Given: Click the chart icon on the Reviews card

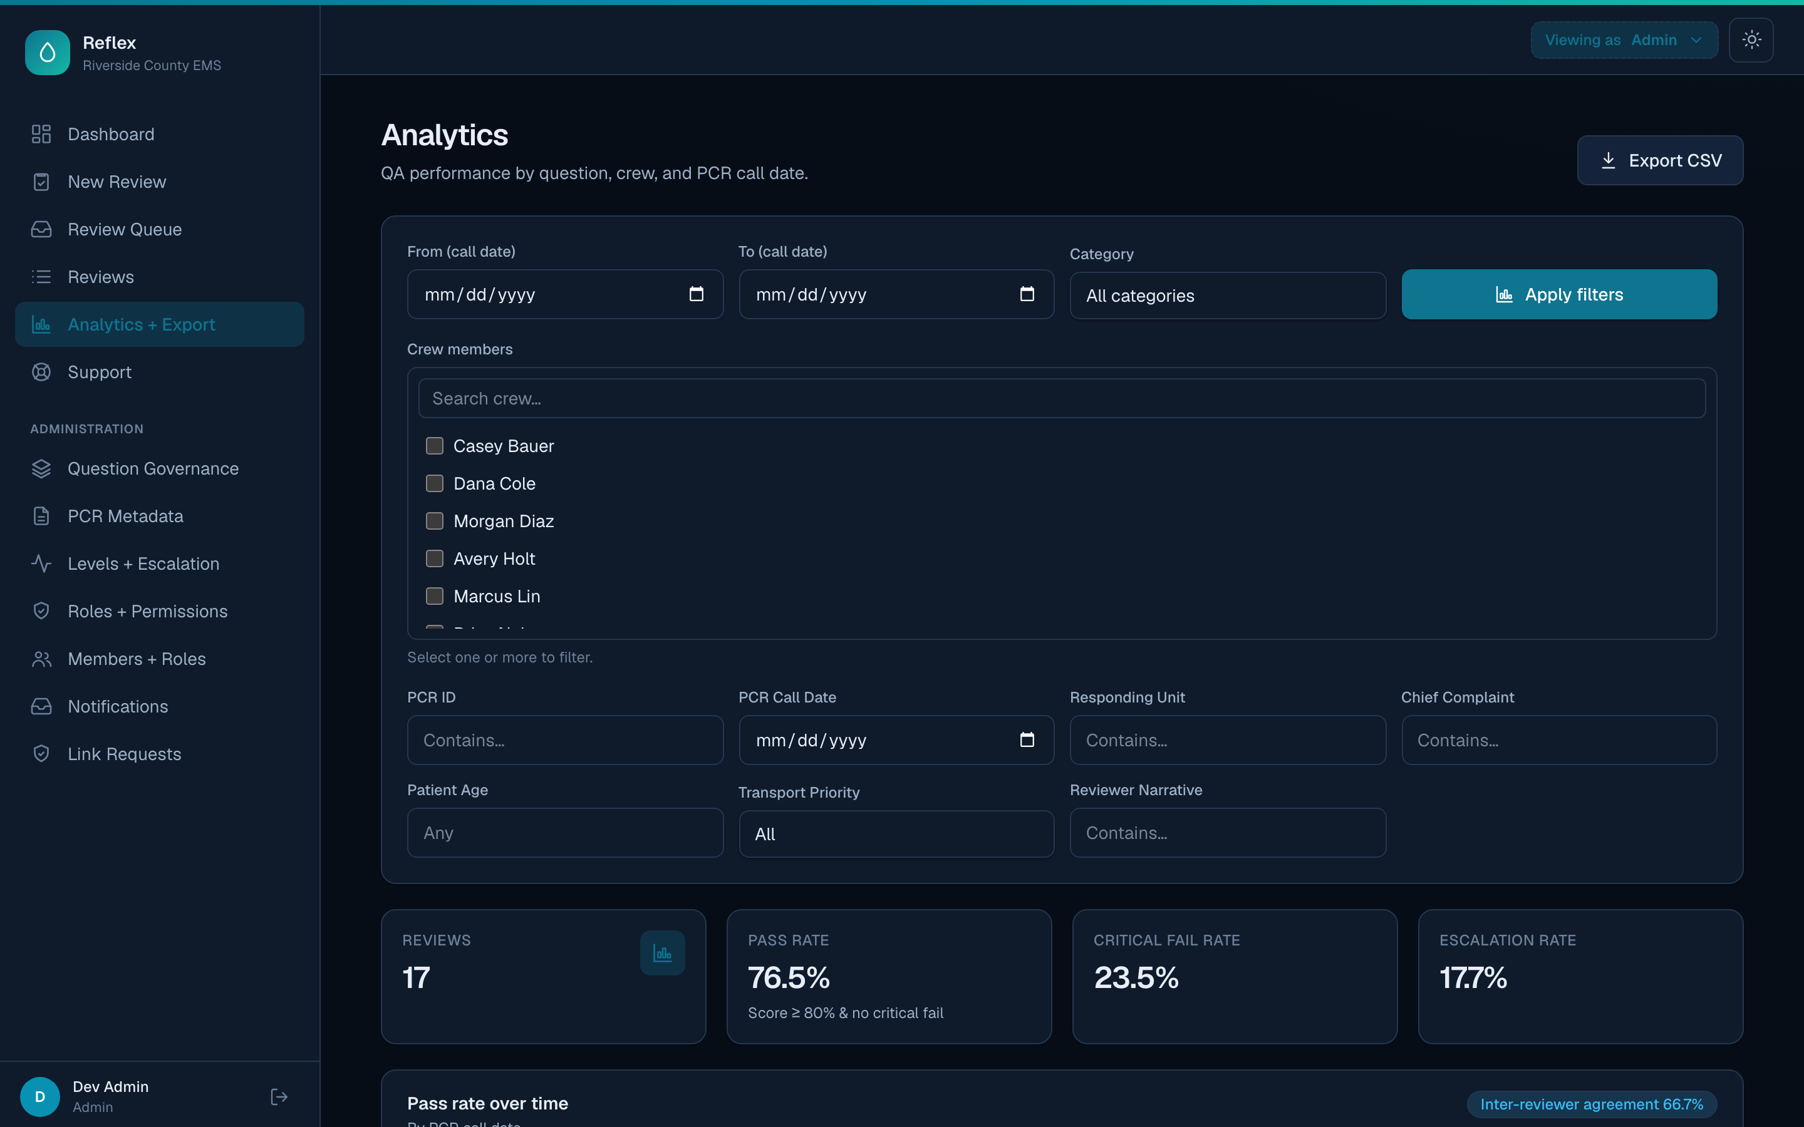Looking at the screenshot, I should tap(662, 952).
